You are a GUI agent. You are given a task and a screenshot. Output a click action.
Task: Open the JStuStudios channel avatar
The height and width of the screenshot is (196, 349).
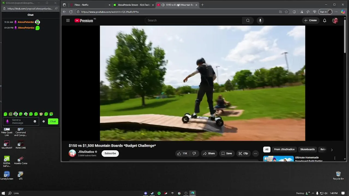tap(72, 153)
